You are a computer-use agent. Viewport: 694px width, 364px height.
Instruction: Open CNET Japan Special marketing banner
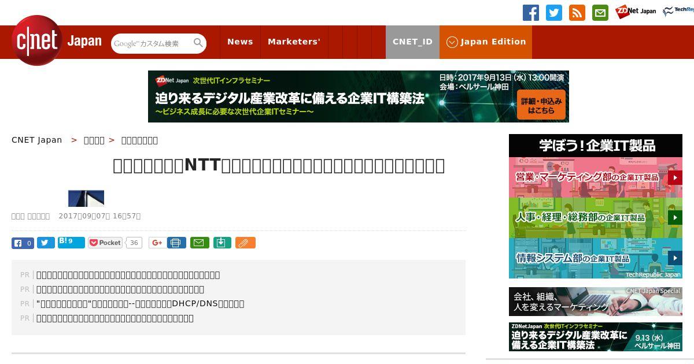(596, 302)
